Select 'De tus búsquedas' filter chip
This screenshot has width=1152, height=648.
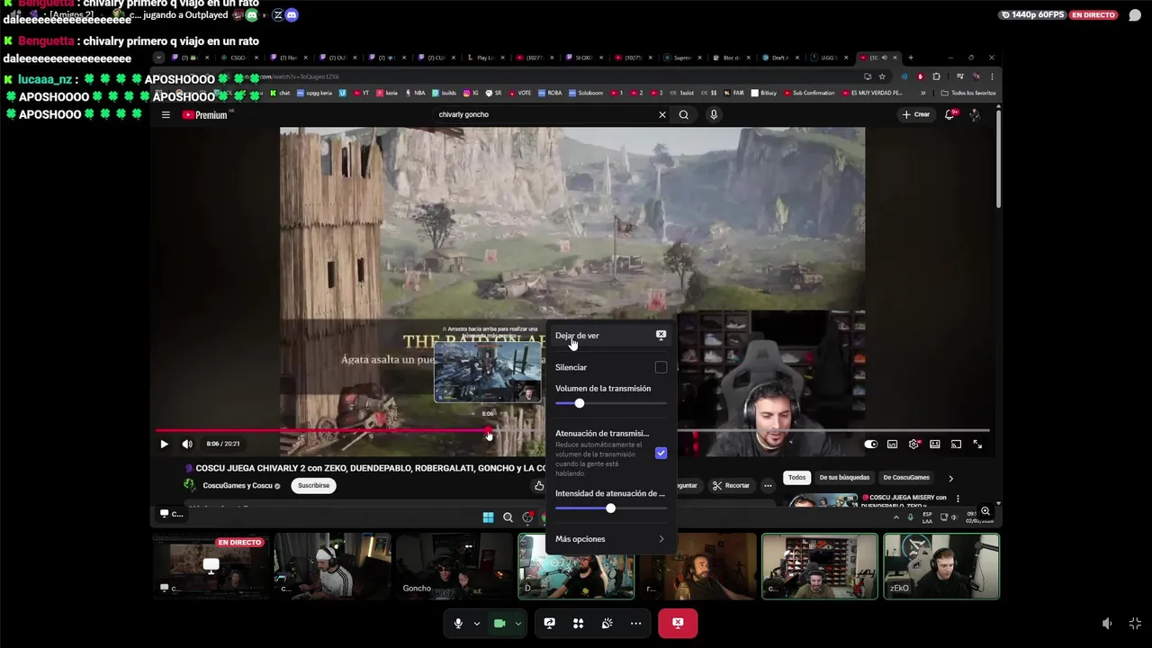(x=844, y=478)
